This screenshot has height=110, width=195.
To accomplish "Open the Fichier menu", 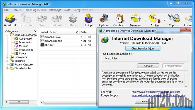I will click(x=17, y=10).
